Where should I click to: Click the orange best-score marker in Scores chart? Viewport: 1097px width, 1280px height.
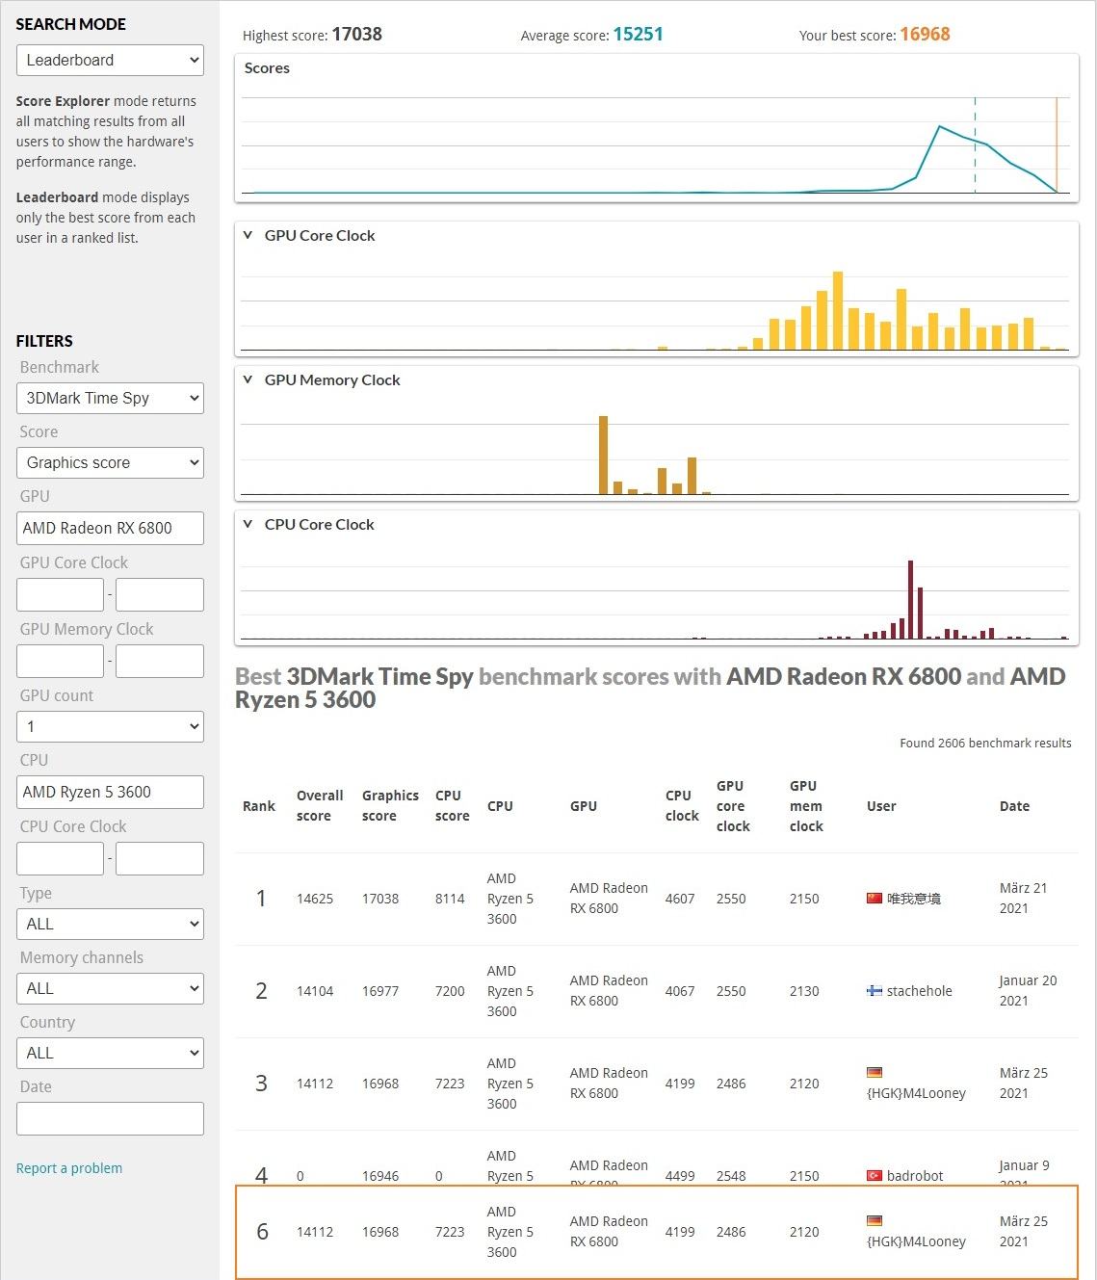click(1057, 144)
